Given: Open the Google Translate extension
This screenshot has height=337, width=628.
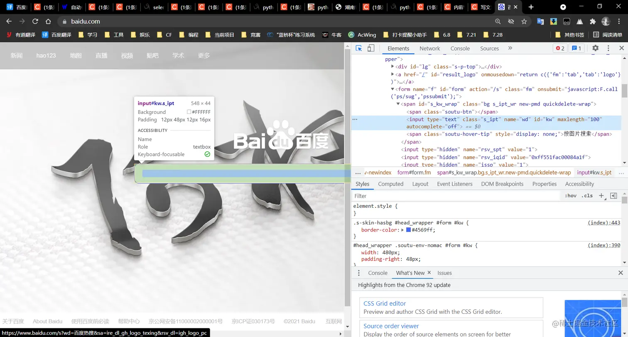Looking at the screenshot, I should click(540, 21).
